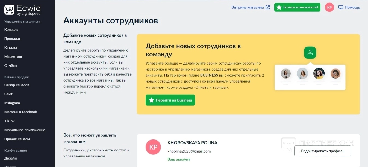Click the Ваш аккаунт green label
The image size is (368, 167).
179,159
